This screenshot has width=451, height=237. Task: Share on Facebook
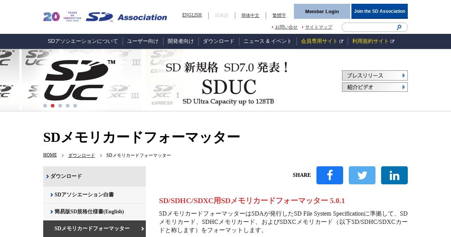coord(330,175)
